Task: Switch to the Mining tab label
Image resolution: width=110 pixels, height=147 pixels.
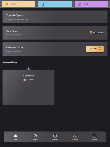Action: 35,139
